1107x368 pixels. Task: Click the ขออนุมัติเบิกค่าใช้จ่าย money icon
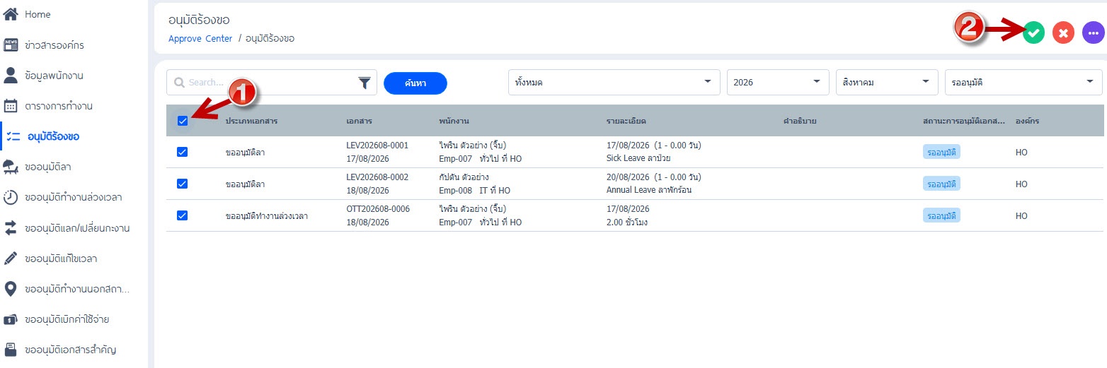[11, 319]
